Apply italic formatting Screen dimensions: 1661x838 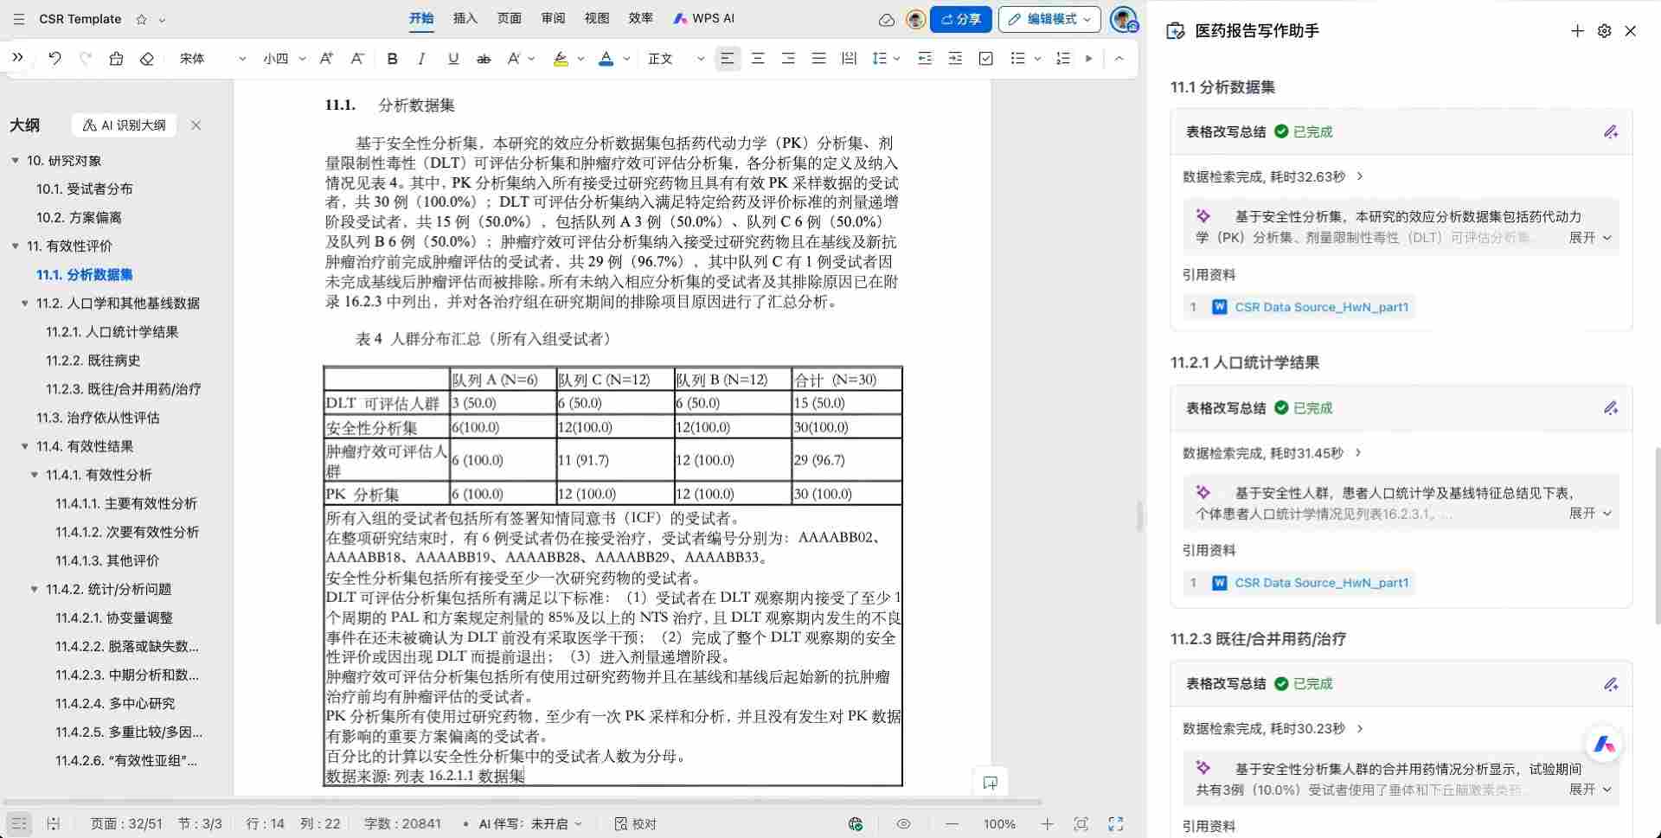[421, 58]
